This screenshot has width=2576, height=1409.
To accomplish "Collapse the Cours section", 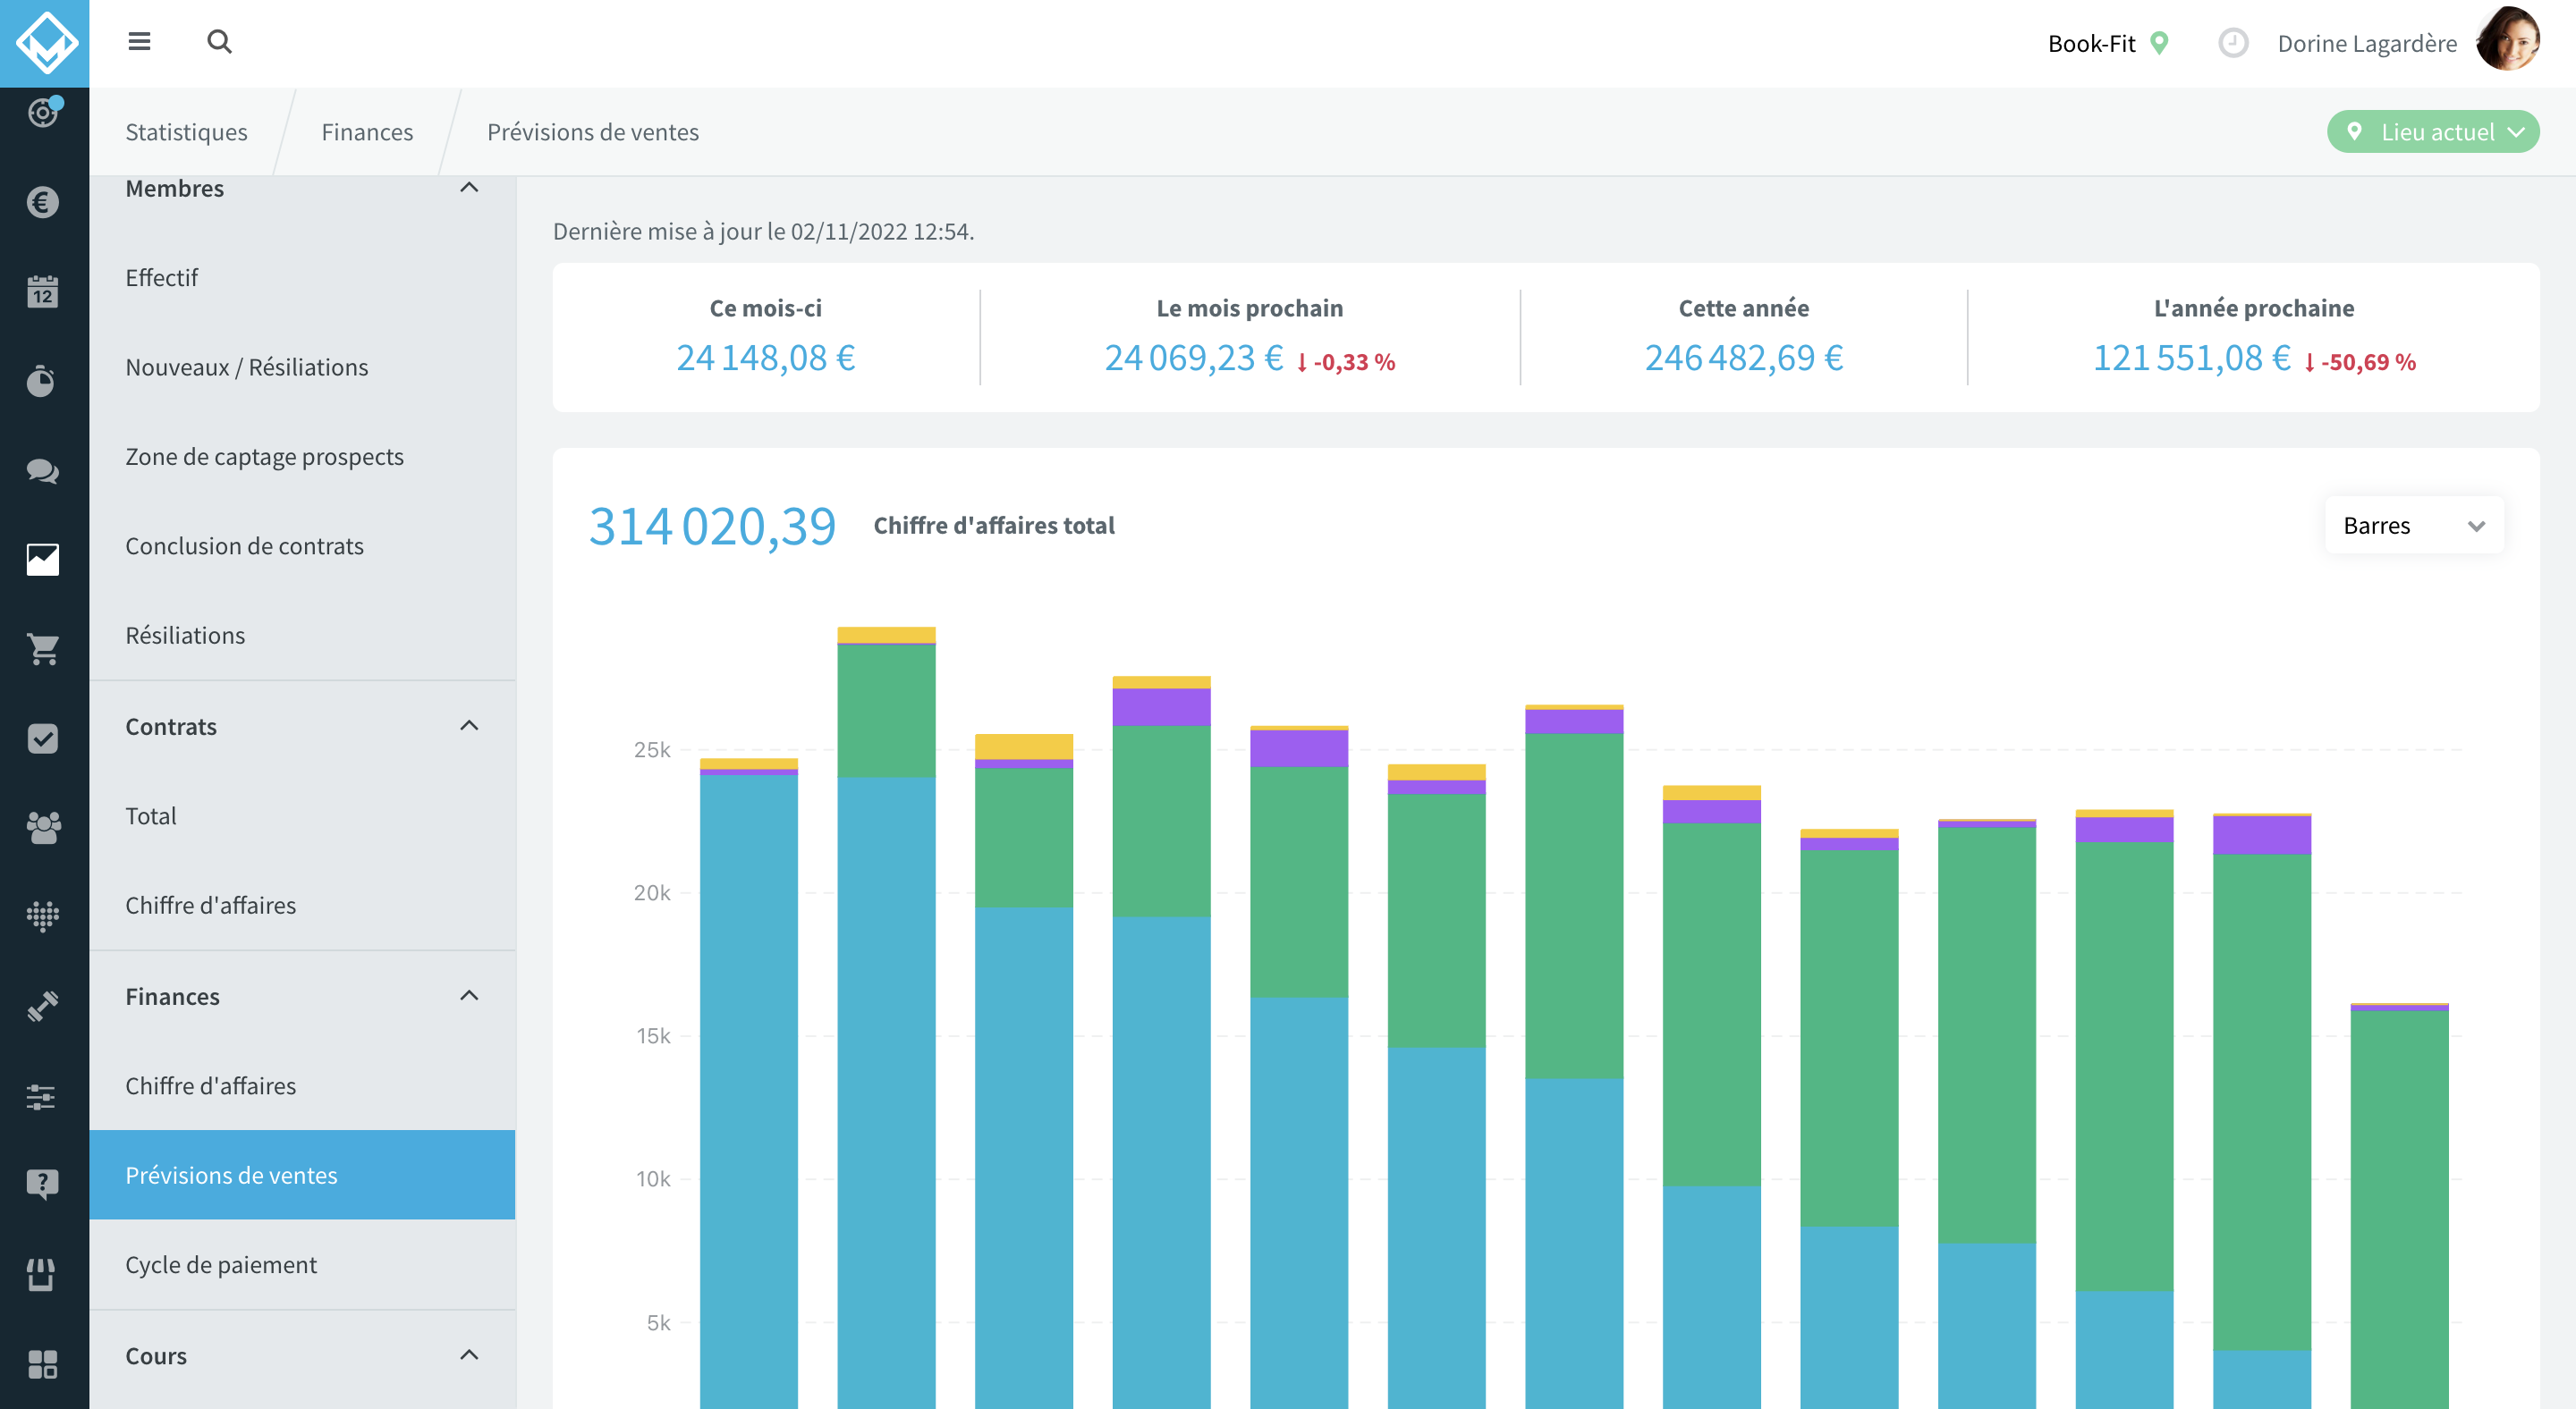I will tap(469, 1355).
